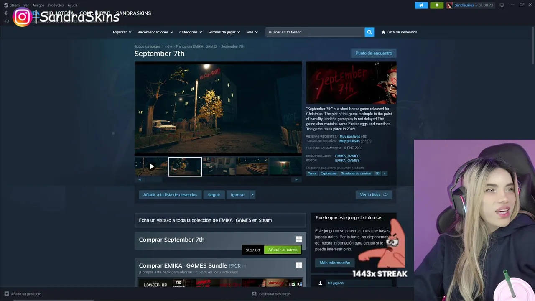Click the Punto de encuentro button
This screenshot has width=535, height=301.
click(374, 53)
